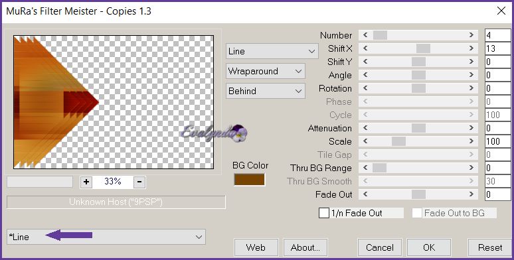The image size is (514, 260).
Task: Open the BG Color swatch
Action: coord(249,180)
